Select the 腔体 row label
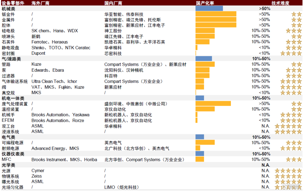 tap(6, 25)
